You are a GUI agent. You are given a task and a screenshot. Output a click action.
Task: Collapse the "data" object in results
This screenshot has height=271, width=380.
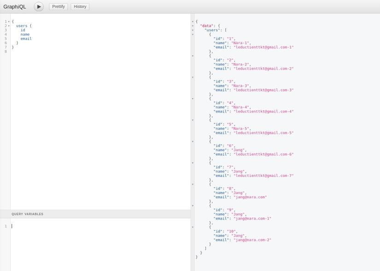pos(193,26)
